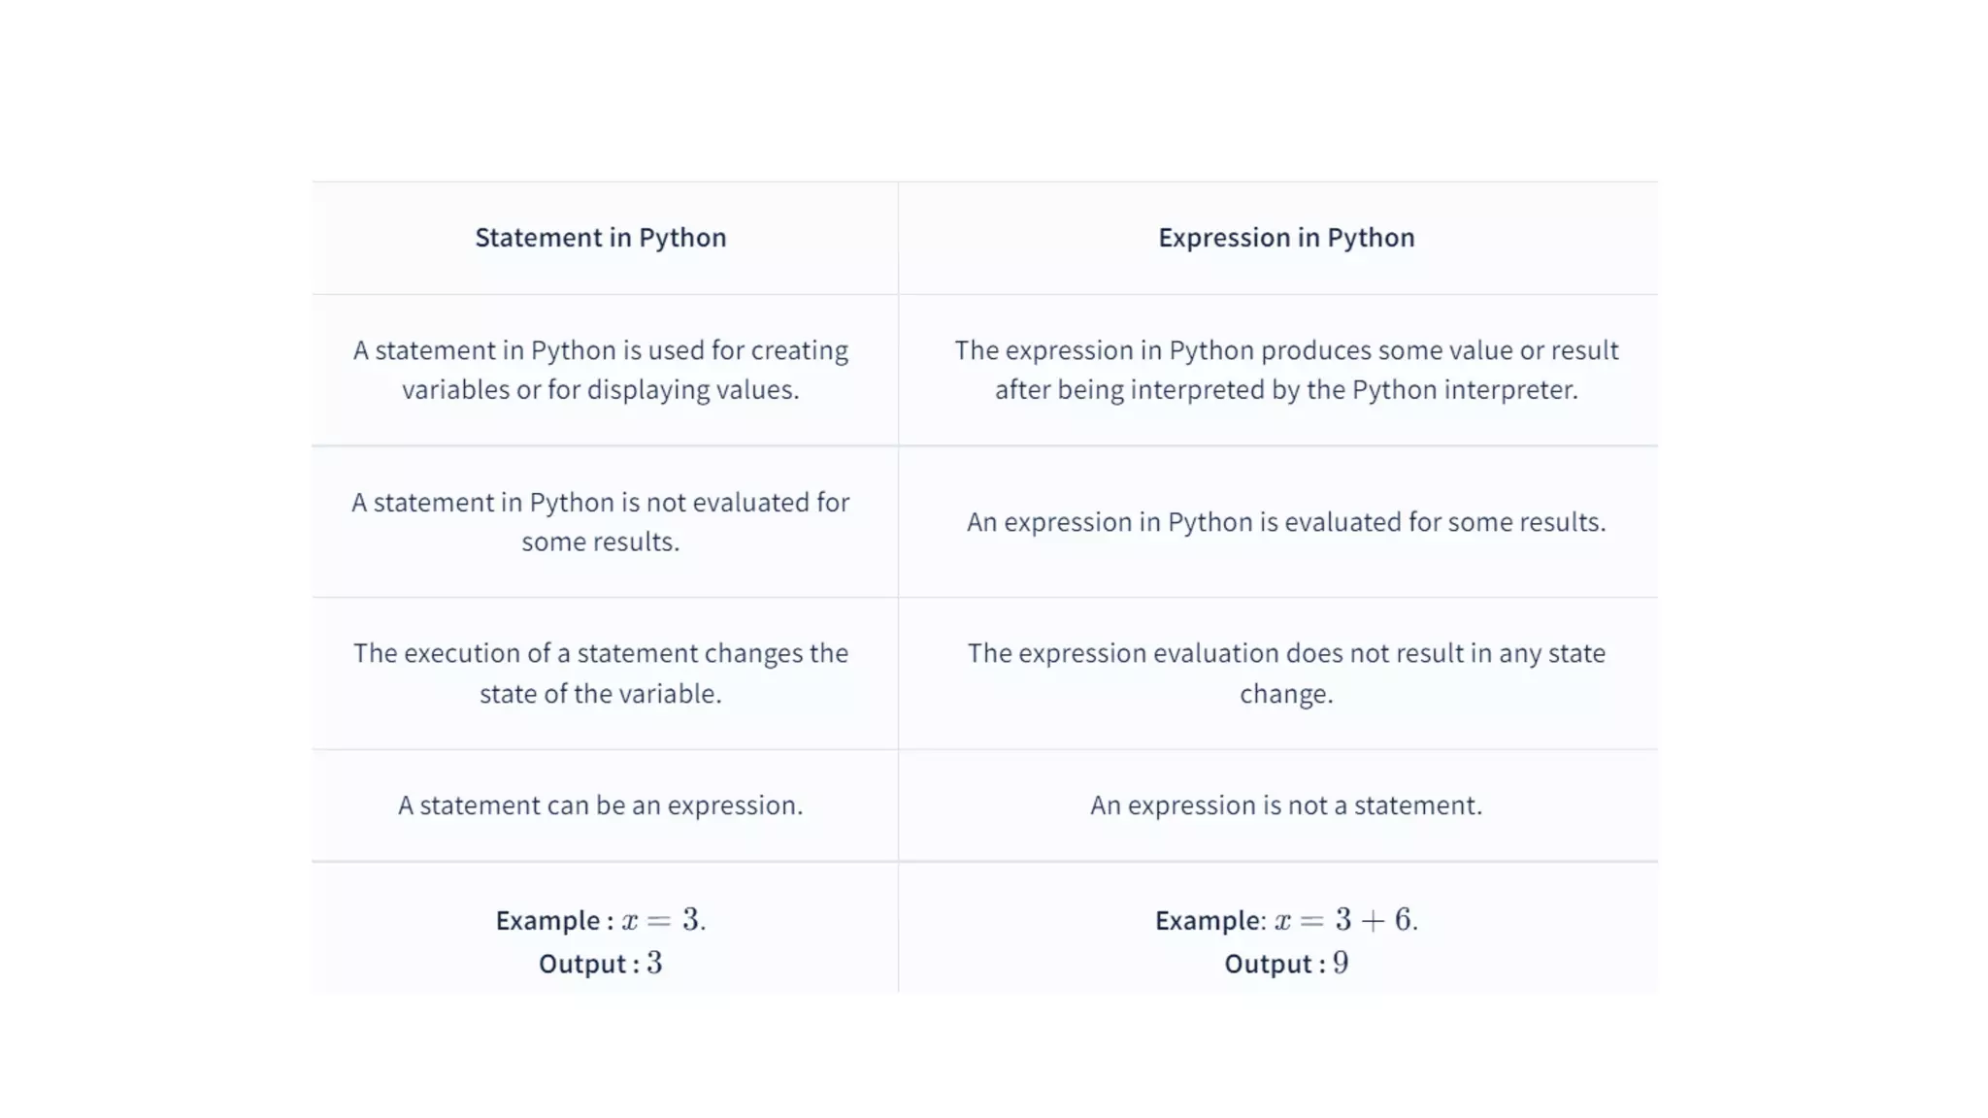Viewport: 1988px width, 1118px height.
Task: Click "An expression in Python is evaluated" cell
Action: [1285, 522]
